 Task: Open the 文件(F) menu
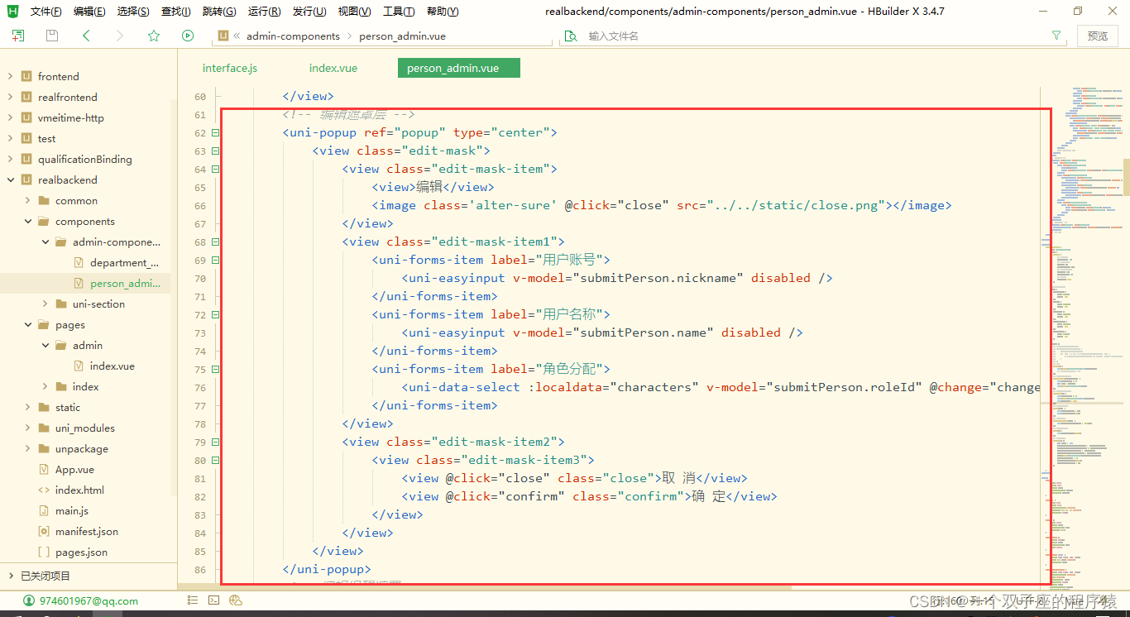[x=45, y=12]
